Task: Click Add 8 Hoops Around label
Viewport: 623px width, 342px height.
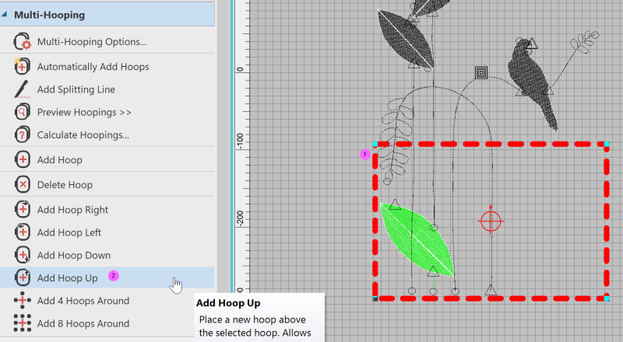Action: [83, 323]
